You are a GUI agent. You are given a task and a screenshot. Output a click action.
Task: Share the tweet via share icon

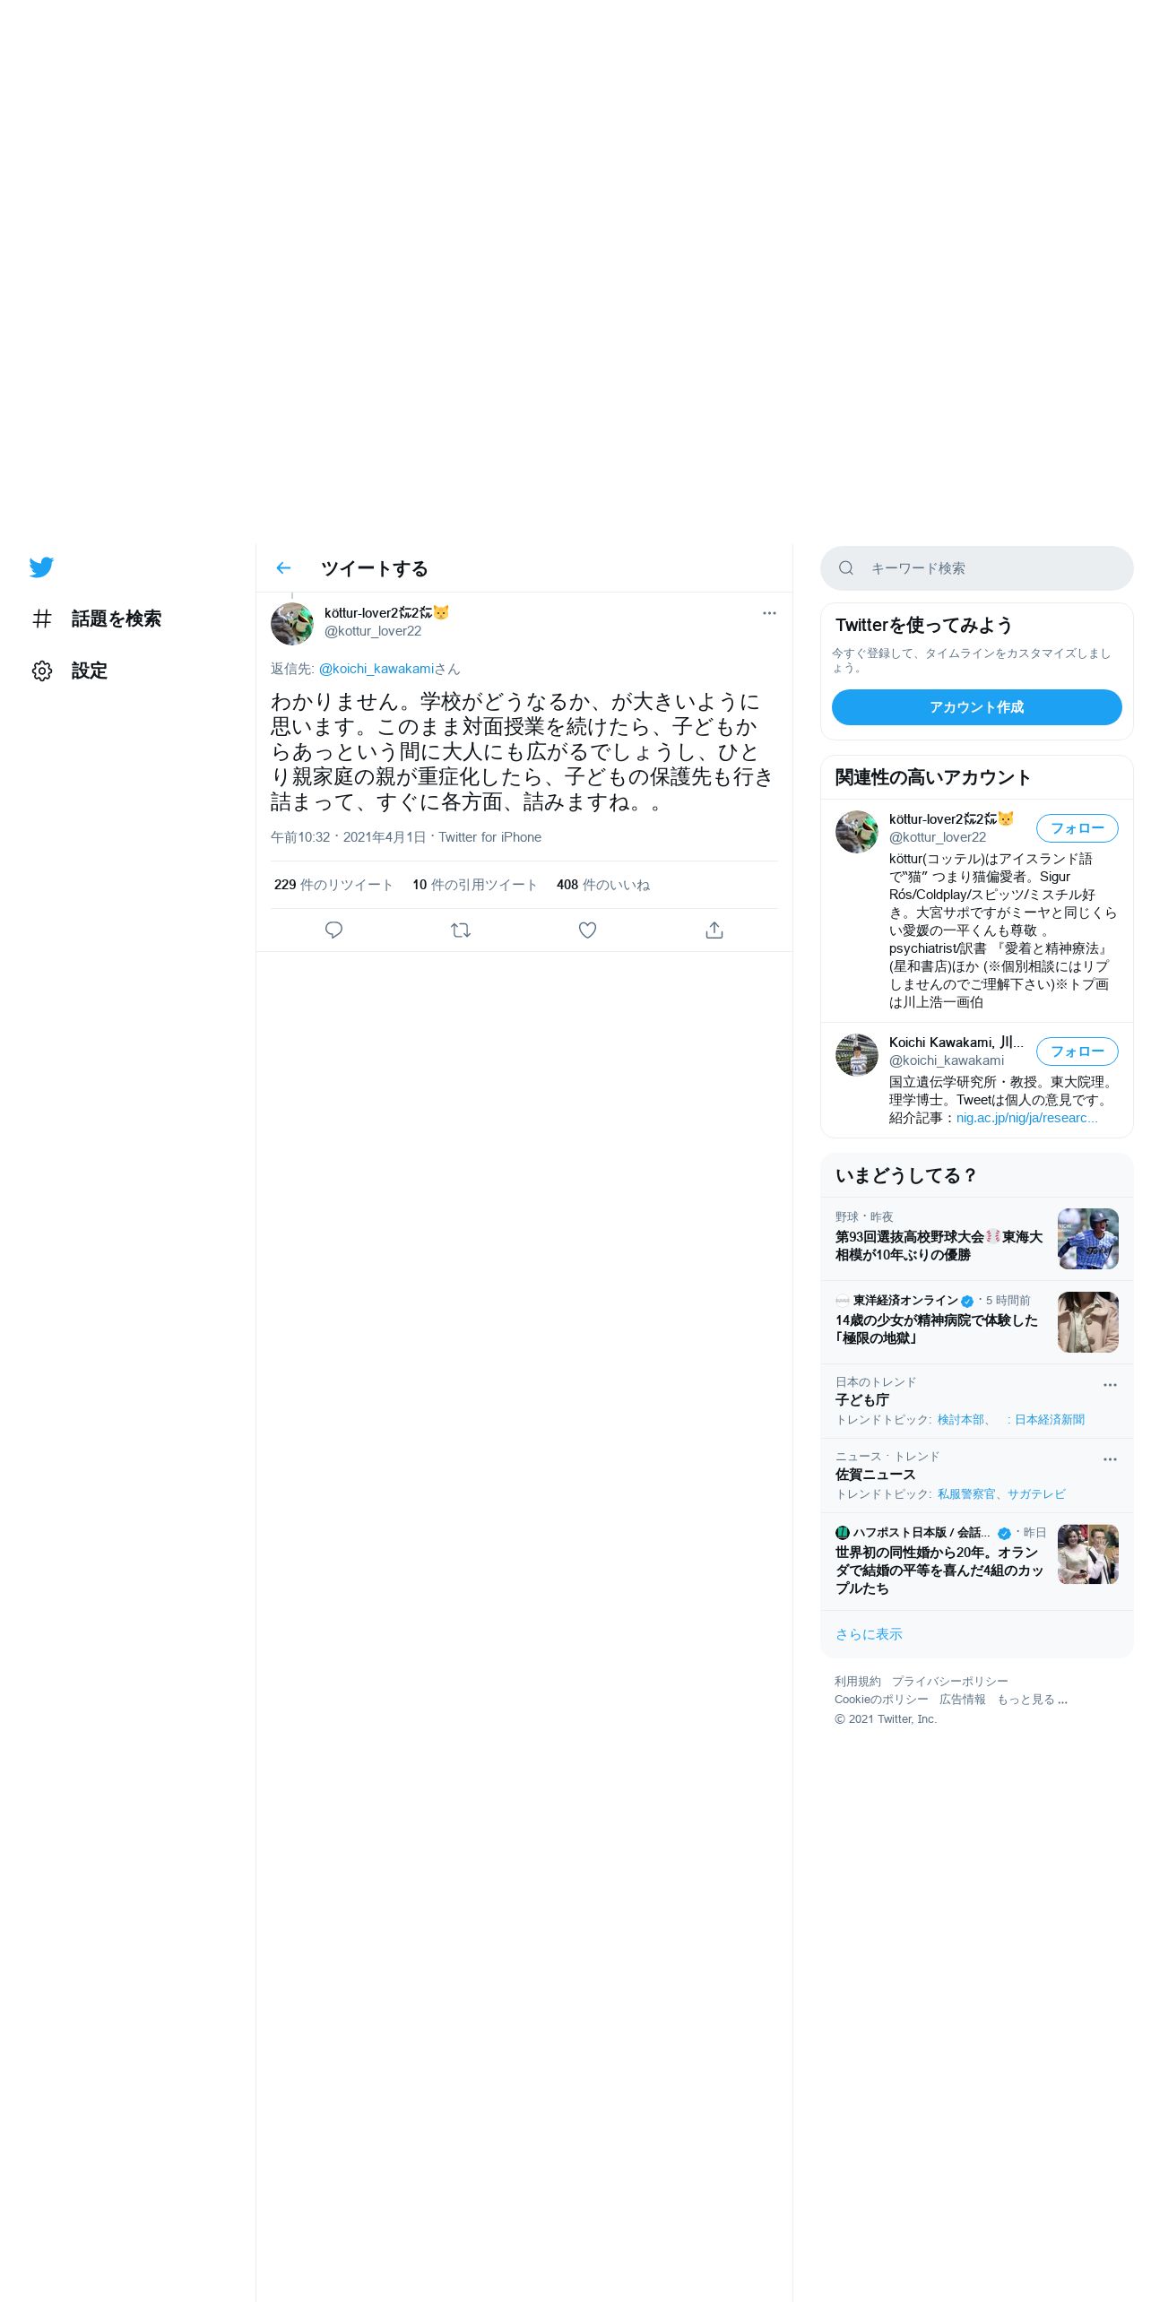(x=714, y=930)
